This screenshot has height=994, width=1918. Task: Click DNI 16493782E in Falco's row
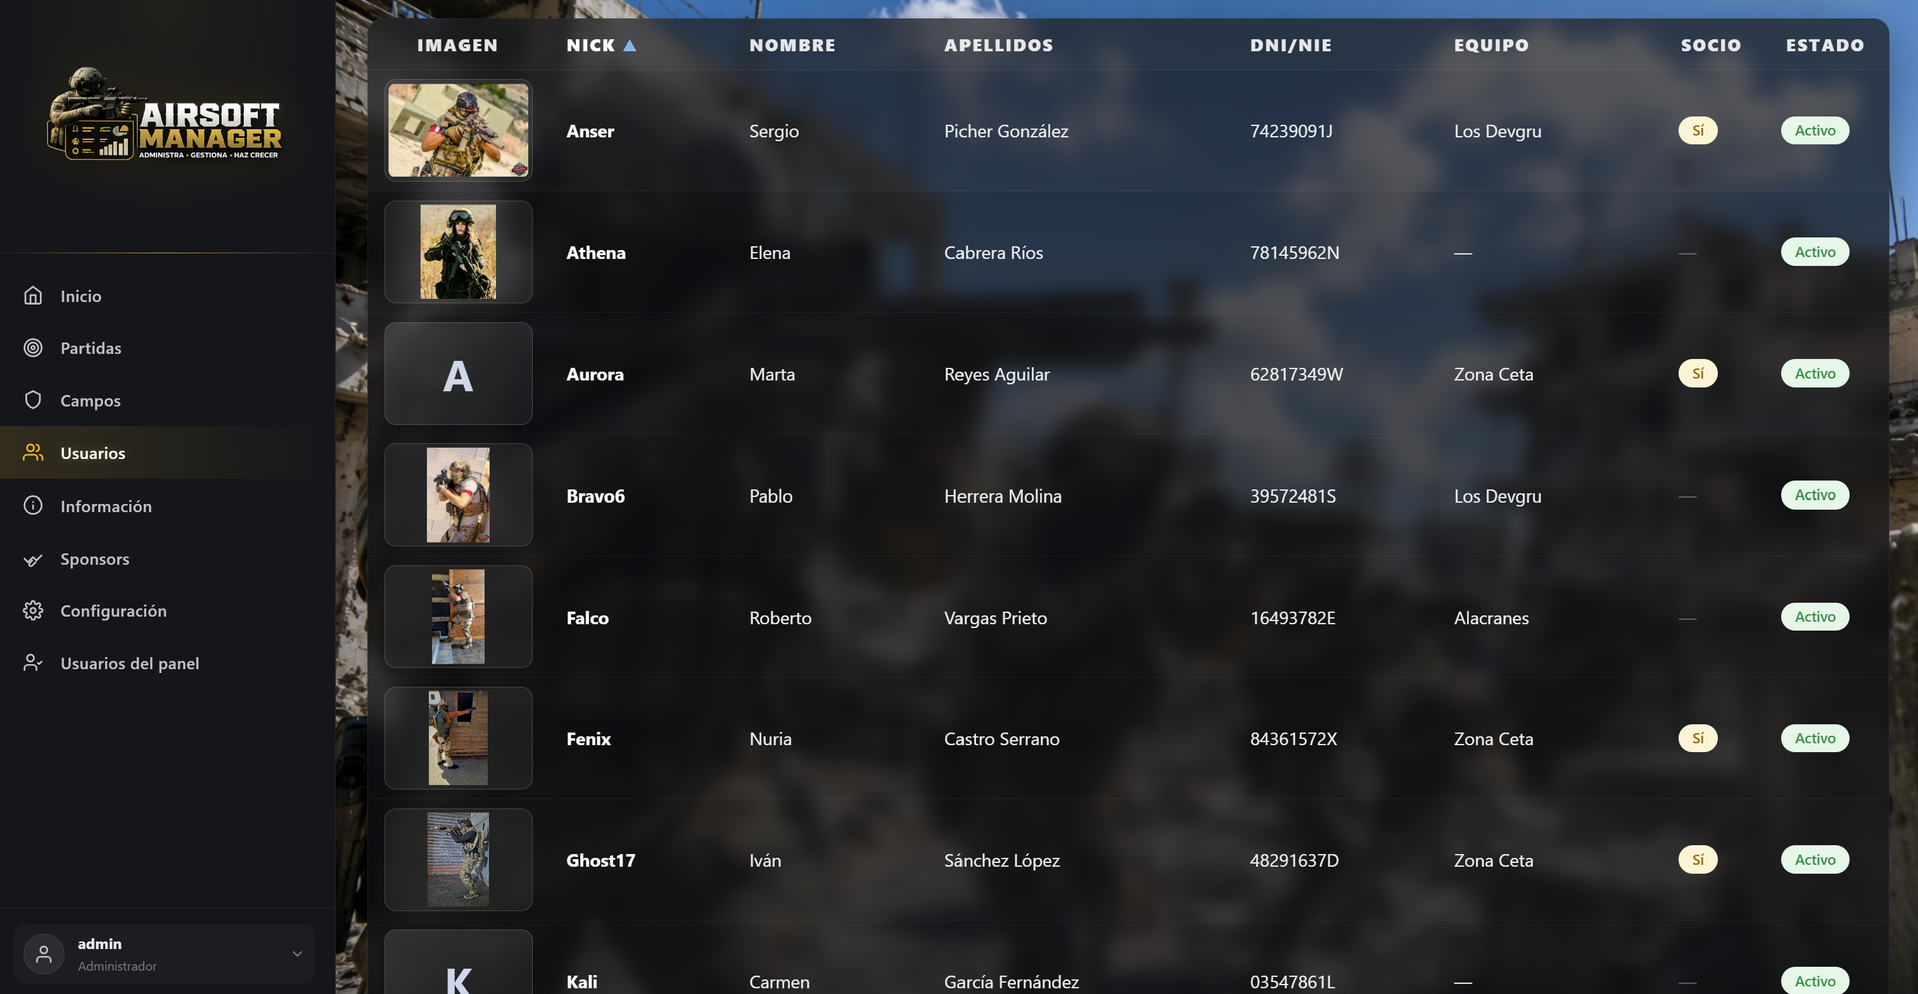click(x=1293, y=617)
